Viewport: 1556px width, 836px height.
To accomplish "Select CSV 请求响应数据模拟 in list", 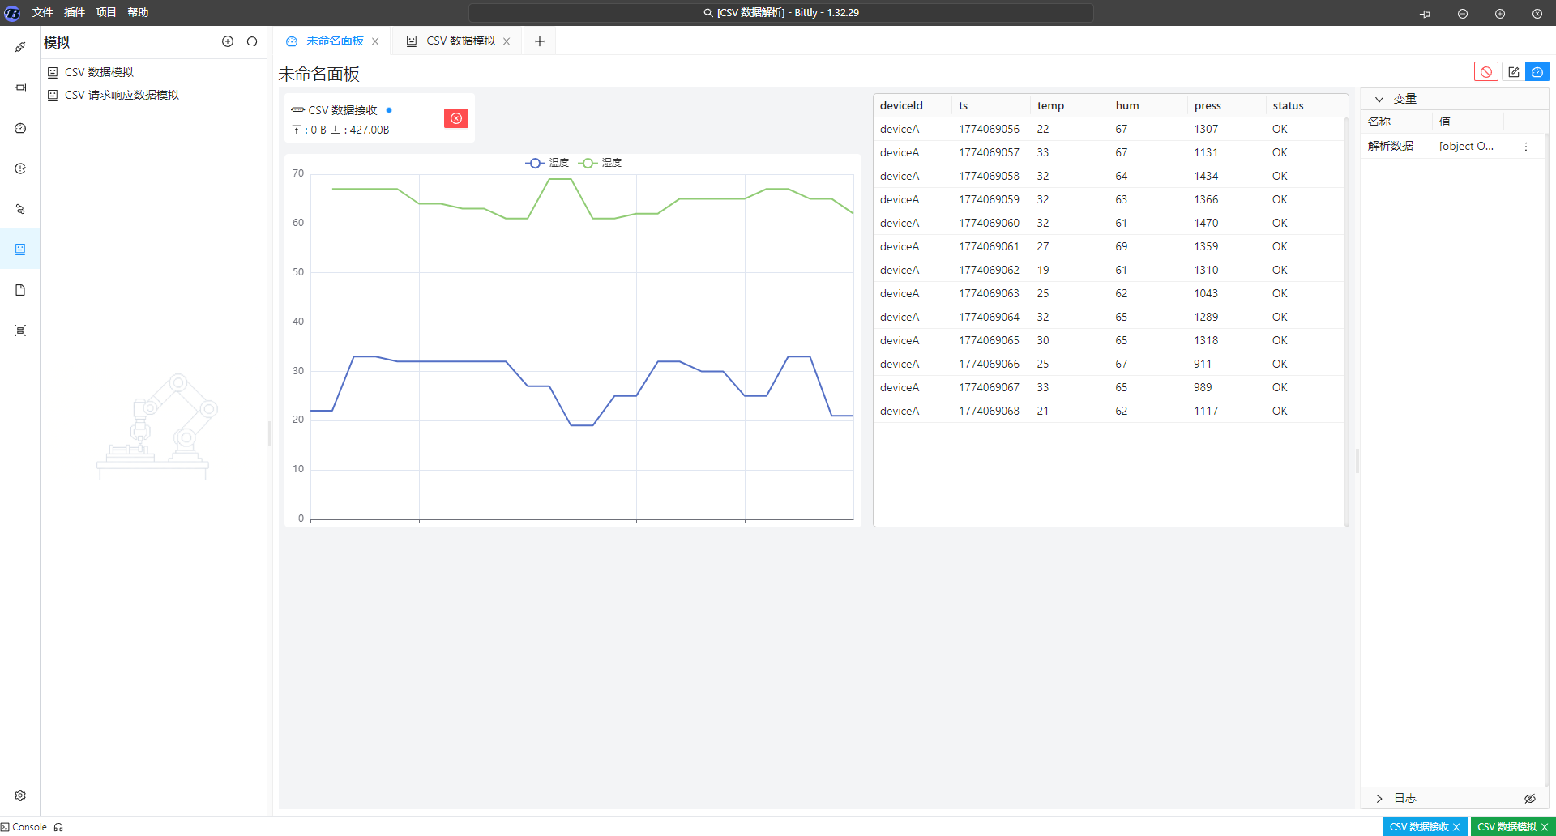I will coord(122,95).
